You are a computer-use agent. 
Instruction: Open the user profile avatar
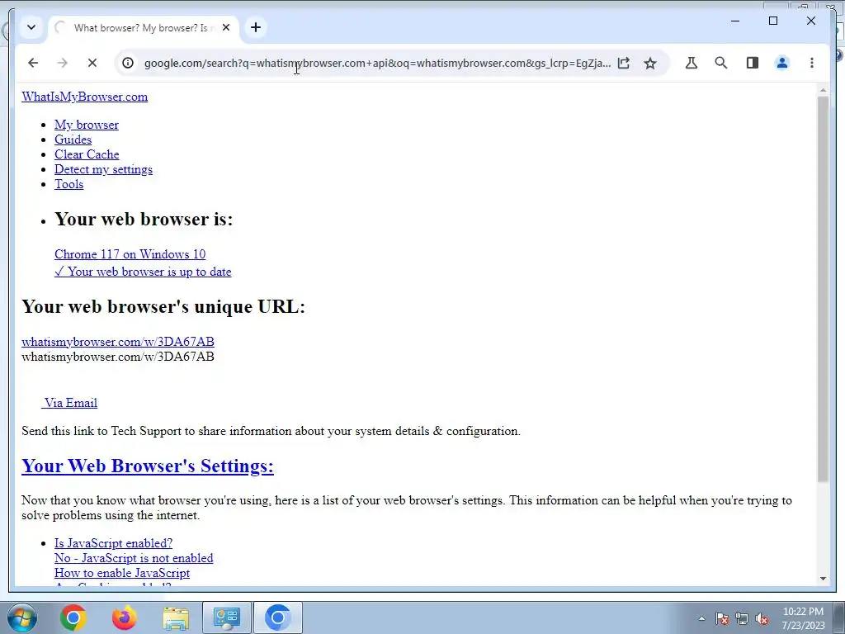pyautogui.click(x=782, y=63)
